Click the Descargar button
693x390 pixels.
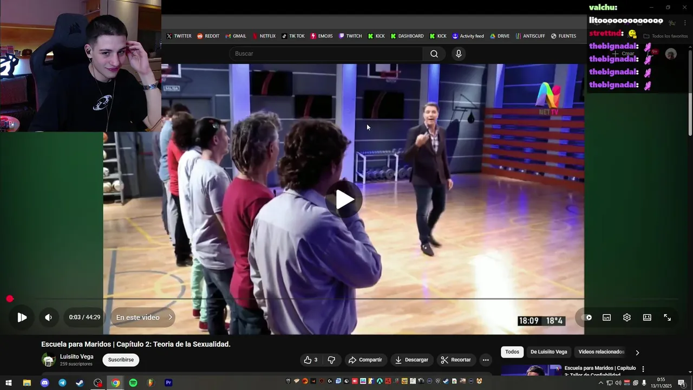(411, 360)
